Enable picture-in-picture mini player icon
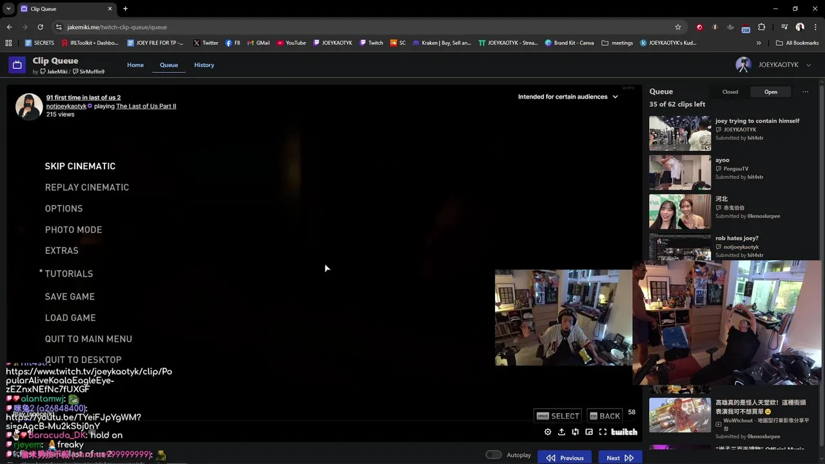825x464 pixels. (589, 432)
